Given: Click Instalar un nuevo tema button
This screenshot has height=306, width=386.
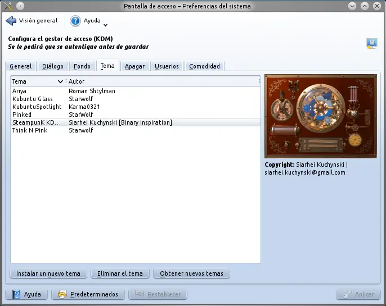Looking at the screenshot, I should tap(48, 273).
